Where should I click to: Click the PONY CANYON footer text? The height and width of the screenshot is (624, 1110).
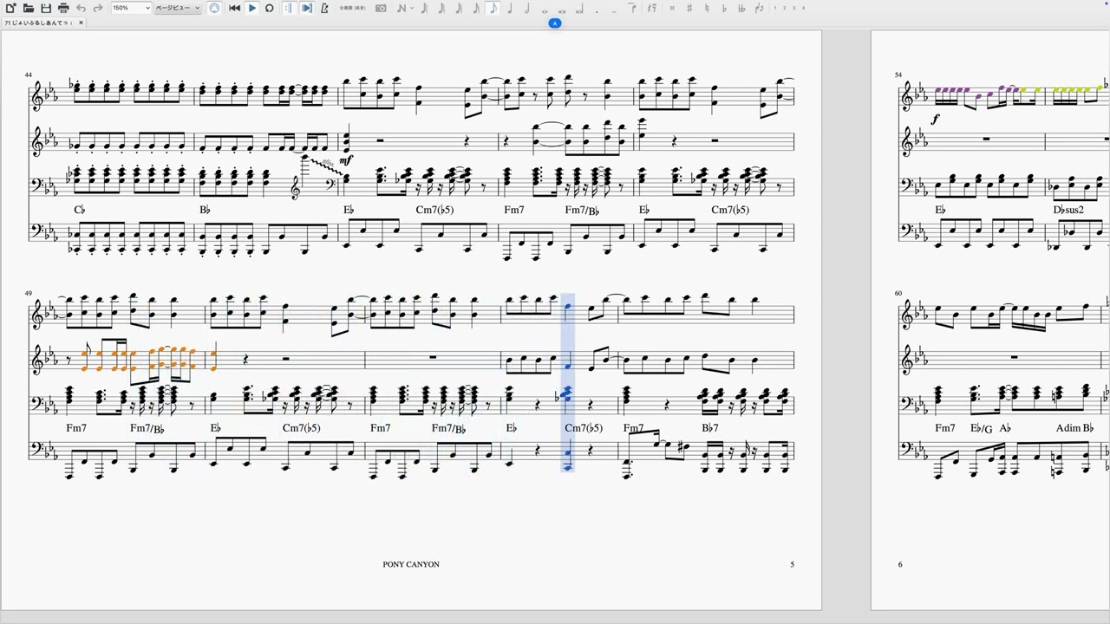tap(411, 564)
